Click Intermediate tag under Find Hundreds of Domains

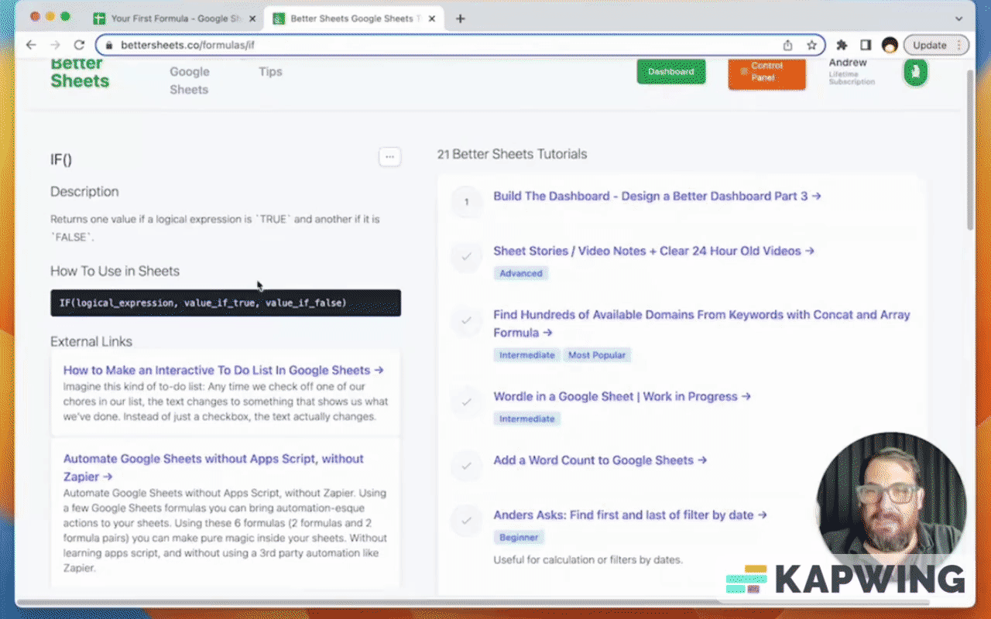click(x=527, y=355)
